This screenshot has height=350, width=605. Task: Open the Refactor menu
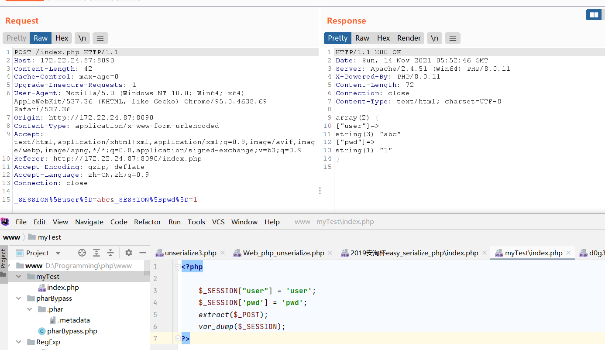click(147, 222)
